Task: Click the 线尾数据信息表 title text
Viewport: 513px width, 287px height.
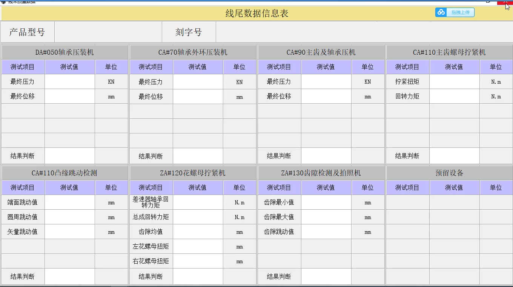Action: coord(257,14)
